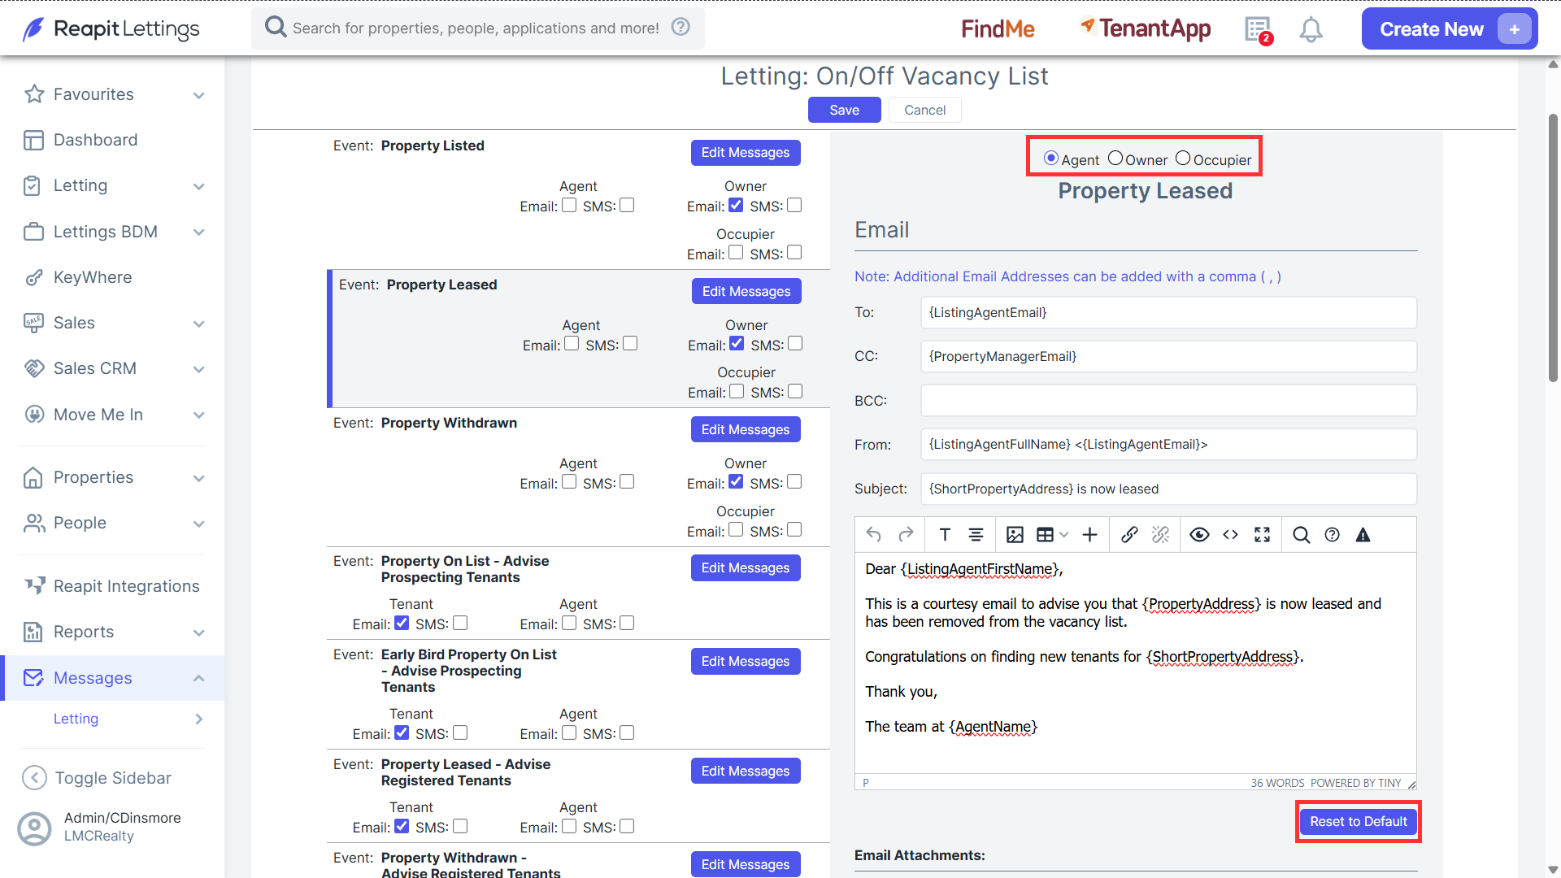Open the notifications bell icon
This screenshot has height=878, width=1561.
click(x=1311, y=29)
